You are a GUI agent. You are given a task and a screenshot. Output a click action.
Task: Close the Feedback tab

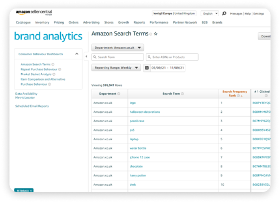tap(31, 191)
